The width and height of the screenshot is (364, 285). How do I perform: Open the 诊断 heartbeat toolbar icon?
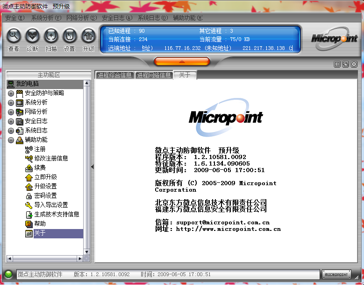[x=32, y=35]
